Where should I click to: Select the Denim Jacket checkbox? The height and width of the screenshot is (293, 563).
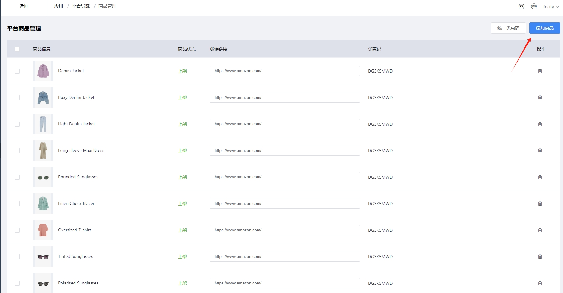point(17,71)
